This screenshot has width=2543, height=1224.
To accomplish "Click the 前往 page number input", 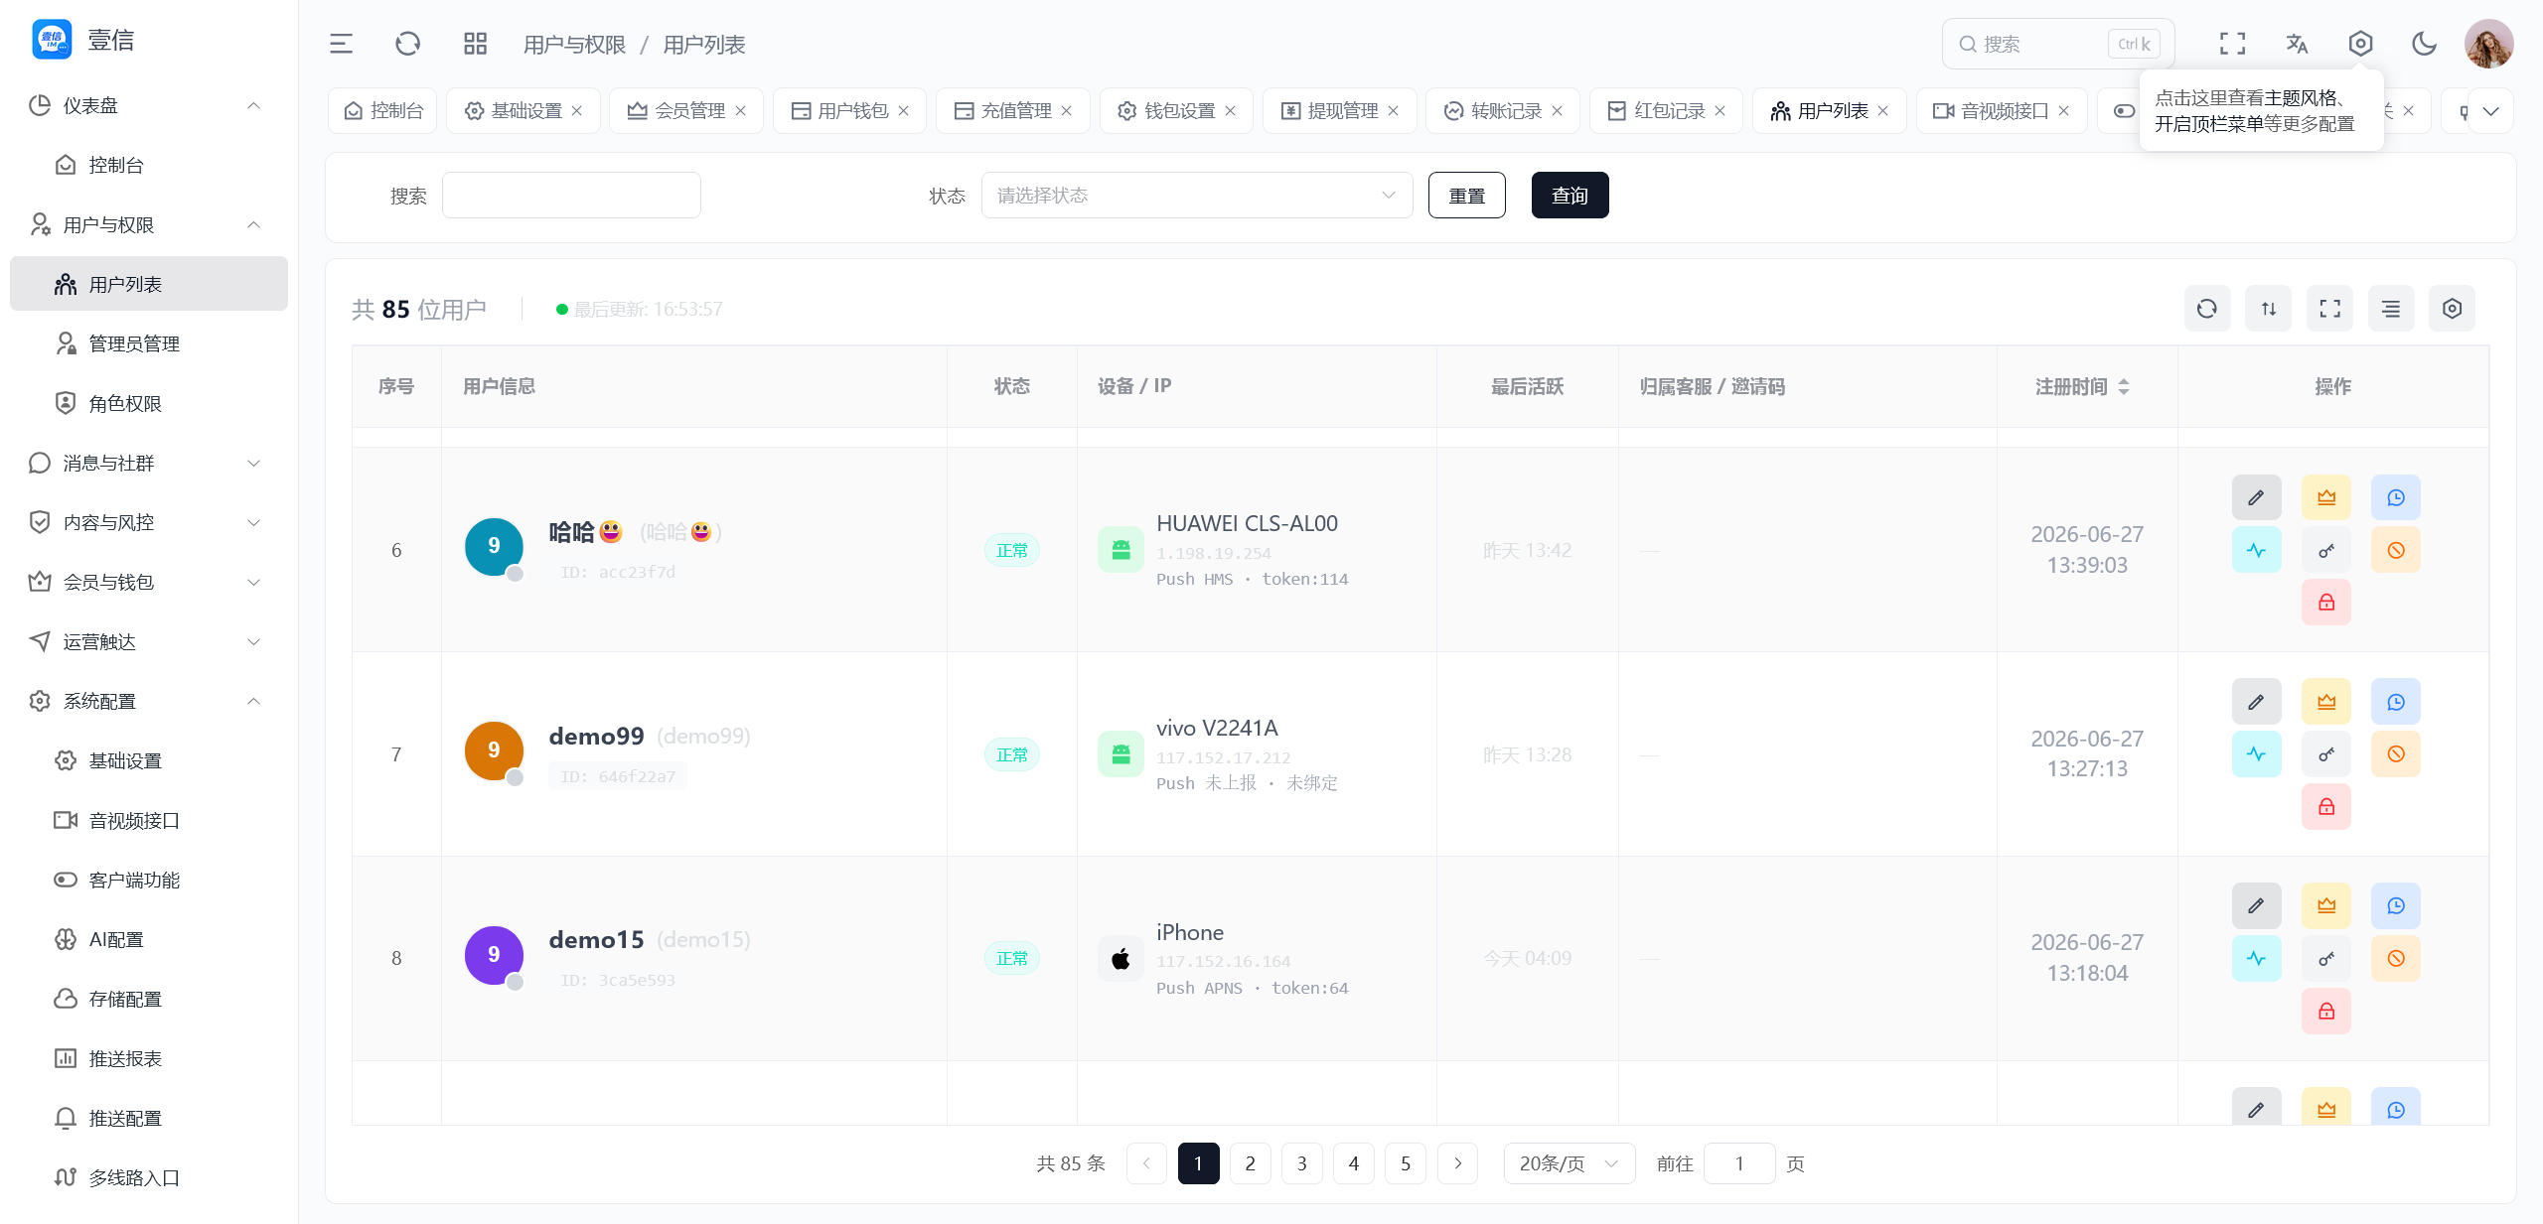I will [1739, 1163].
